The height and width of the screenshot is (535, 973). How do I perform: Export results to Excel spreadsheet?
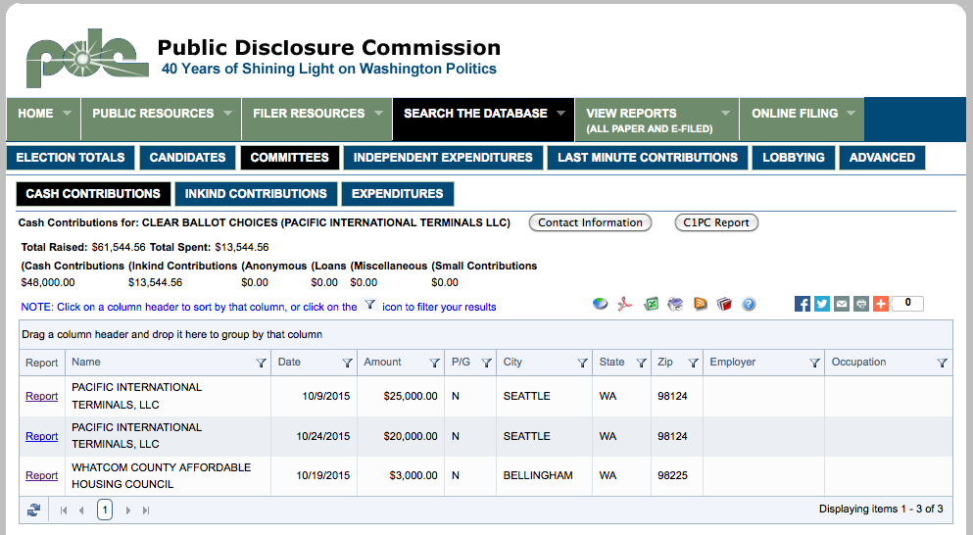(651, 304)
